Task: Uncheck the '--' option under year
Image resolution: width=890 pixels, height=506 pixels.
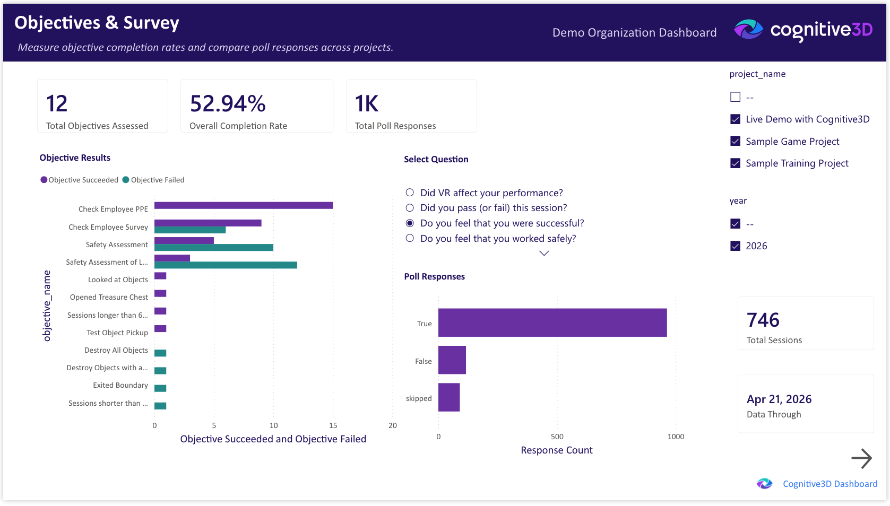Action: tap(735, 223)
